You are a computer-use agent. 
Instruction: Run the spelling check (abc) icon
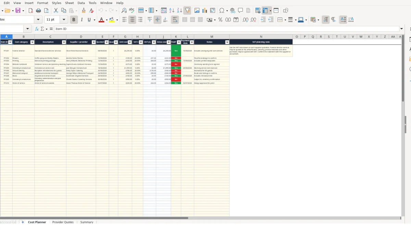(132, 11)
